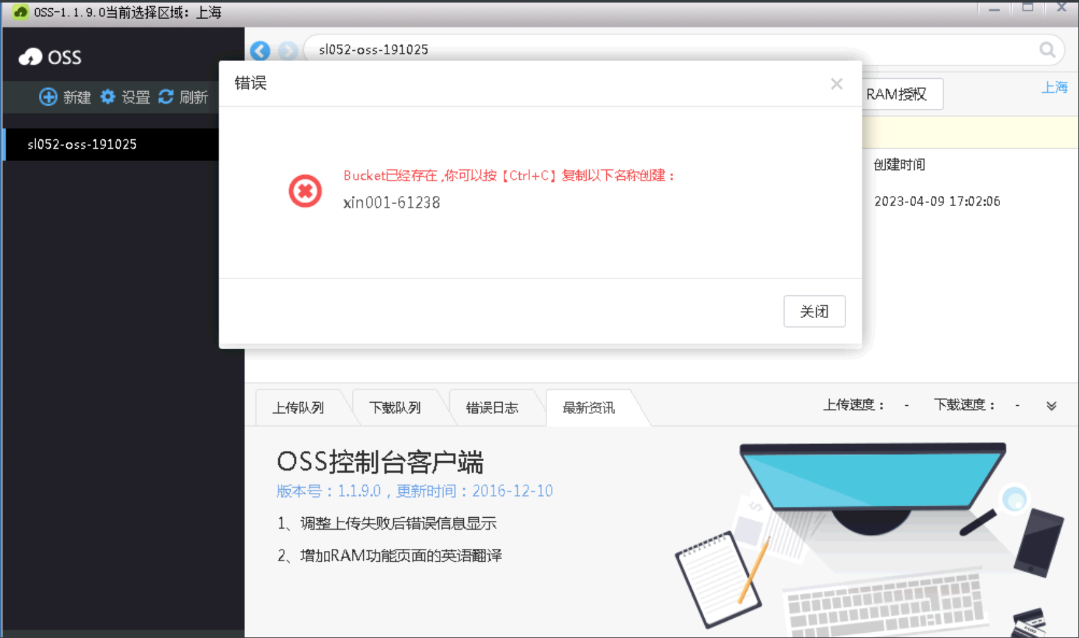Click the 上海 region link
1079x638 pixels.
click(1054, 87)
